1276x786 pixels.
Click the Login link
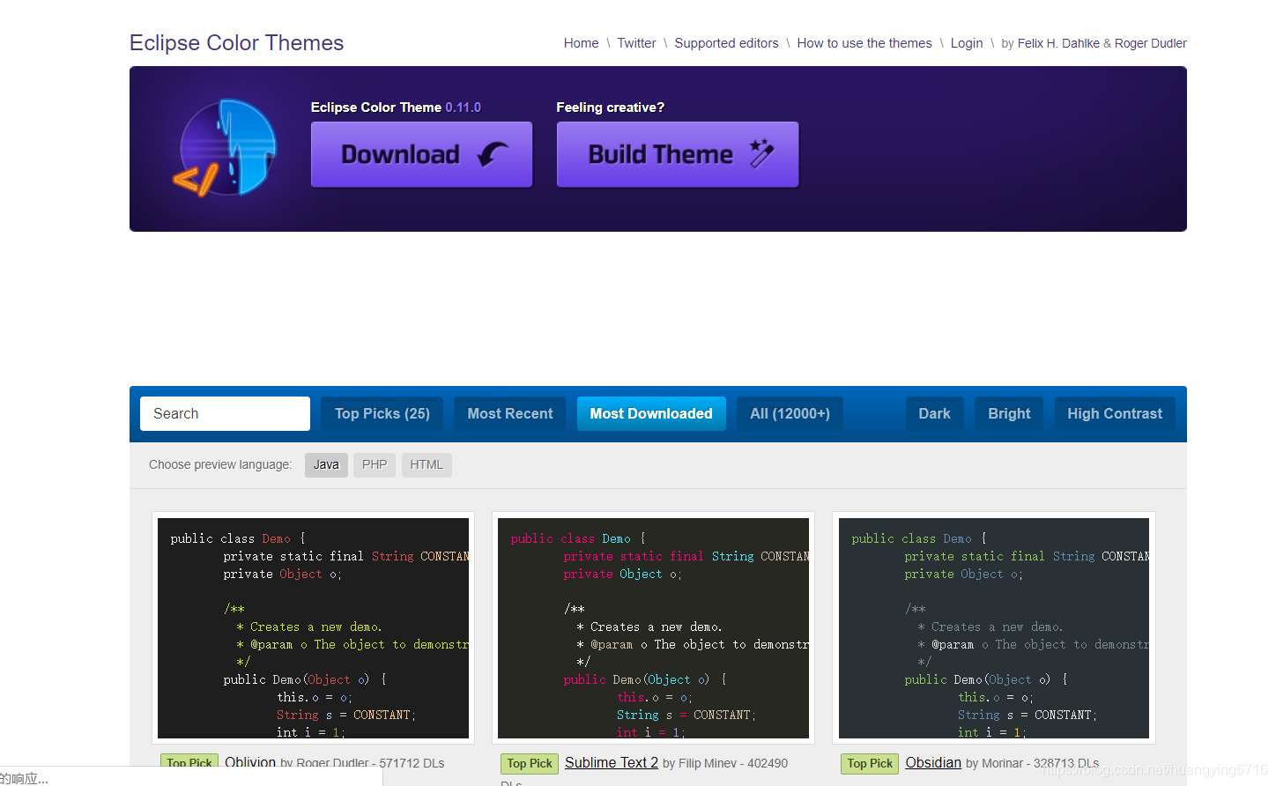click(966, 43)
